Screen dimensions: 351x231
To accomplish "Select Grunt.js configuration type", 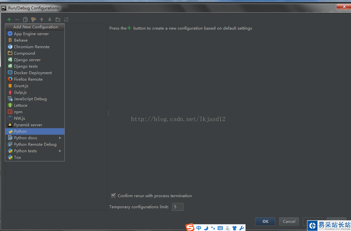I will pos(35,86).
